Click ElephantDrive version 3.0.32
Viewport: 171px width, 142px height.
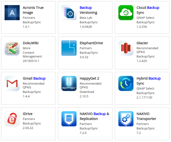[84, 57]
